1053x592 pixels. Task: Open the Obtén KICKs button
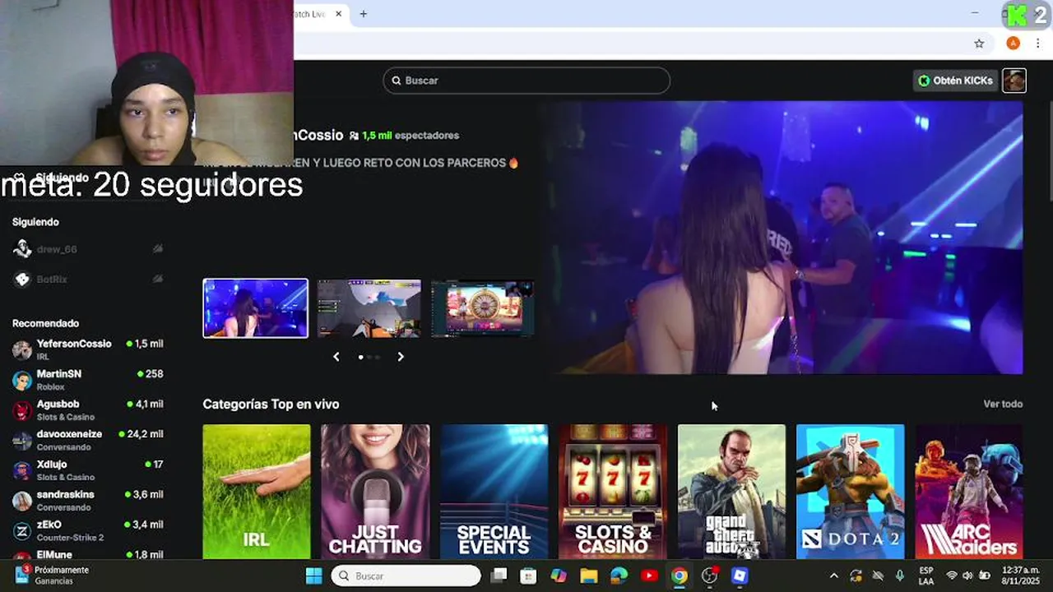click(x=956, y=81)
